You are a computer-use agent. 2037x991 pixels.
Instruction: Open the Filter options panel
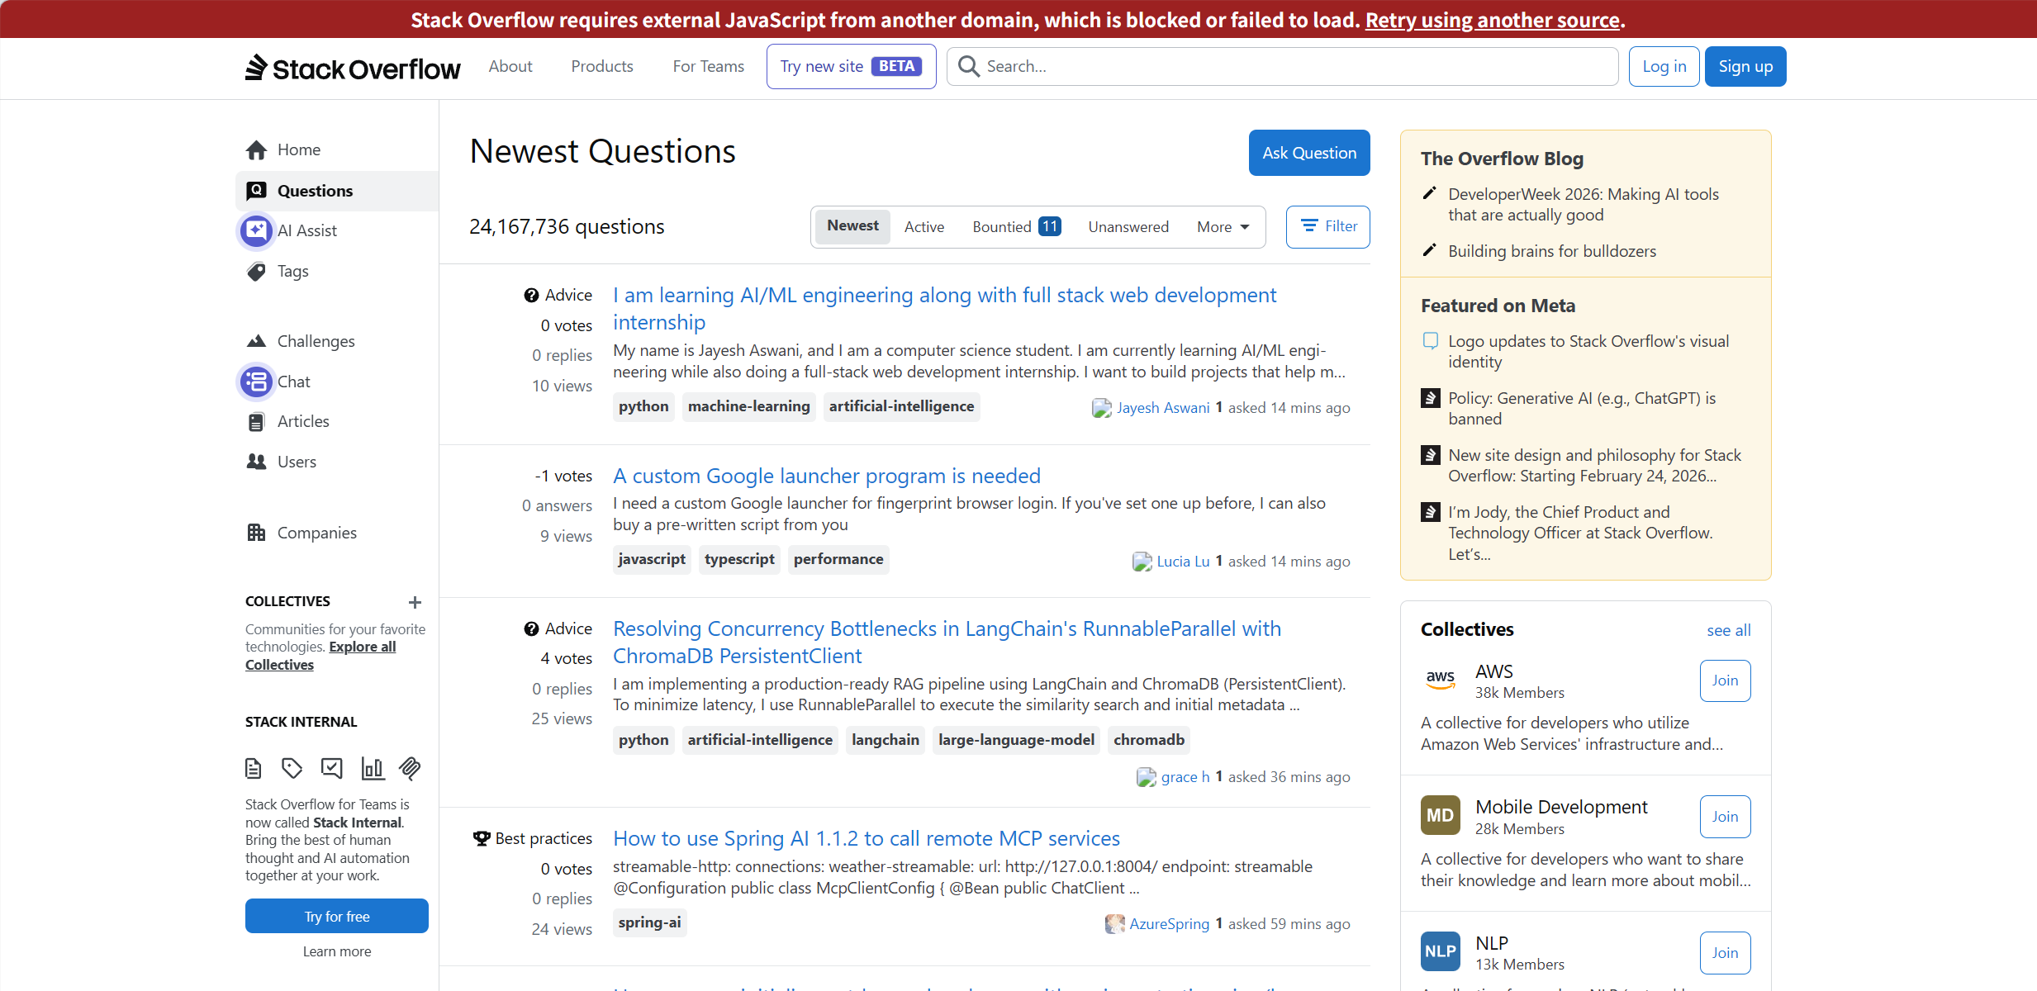1327,226
